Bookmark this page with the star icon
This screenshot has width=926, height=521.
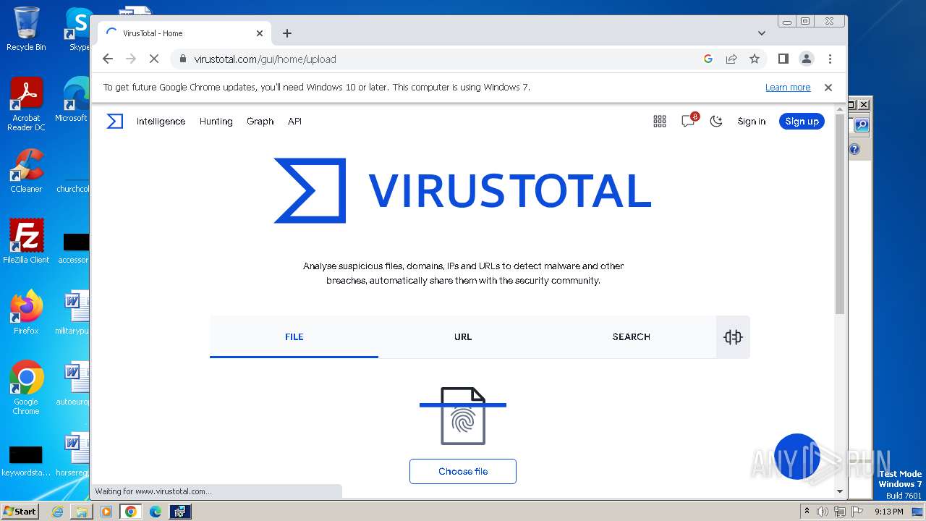(x=755, y=59)
